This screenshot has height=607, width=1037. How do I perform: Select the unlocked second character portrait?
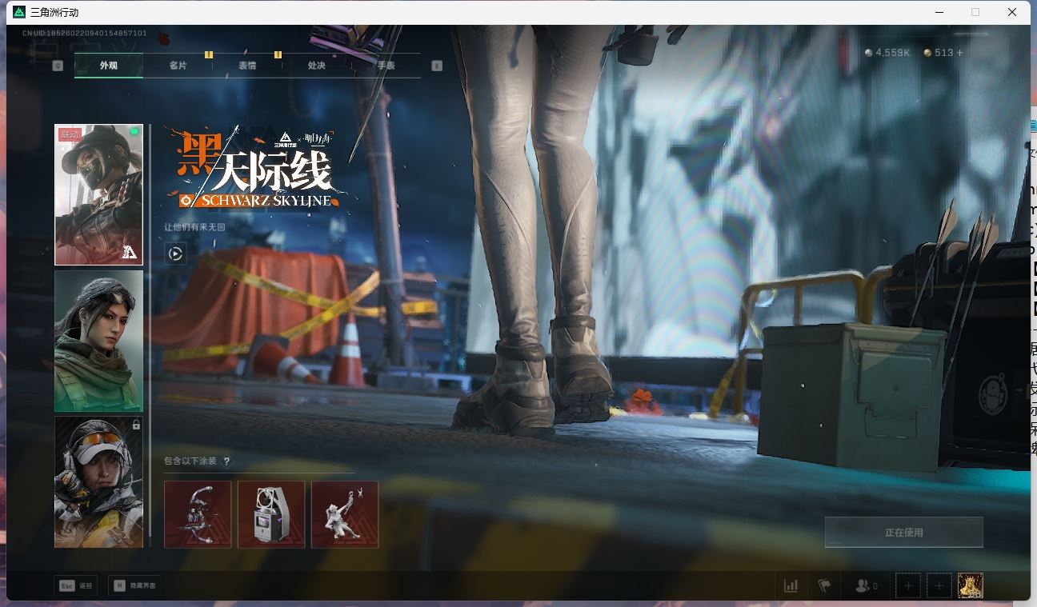tap(98, 341)
